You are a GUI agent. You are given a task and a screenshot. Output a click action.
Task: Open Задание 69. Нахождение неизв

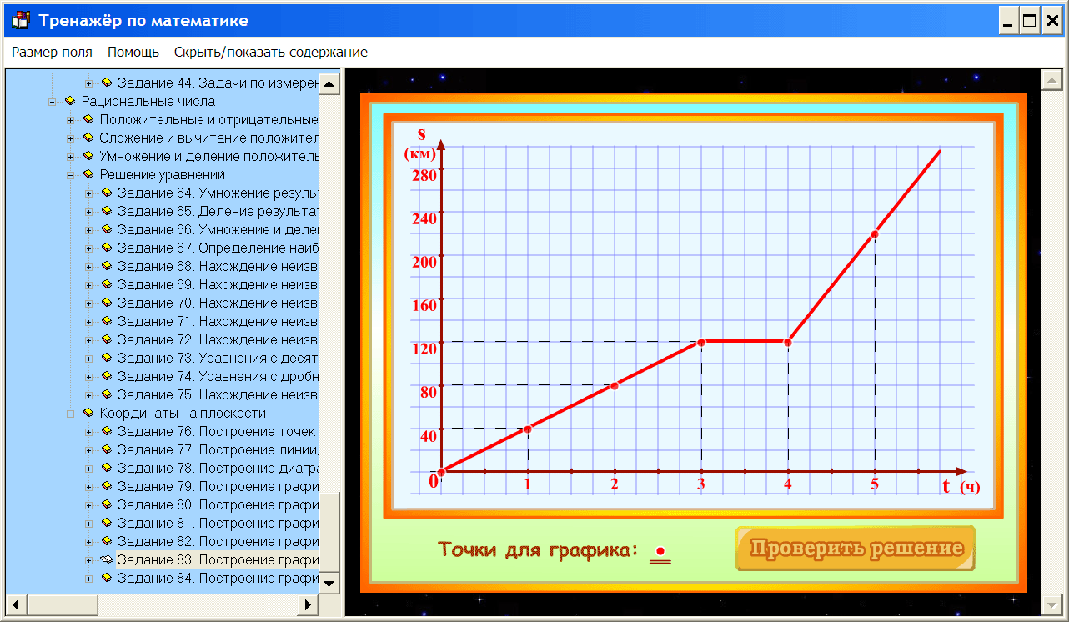point(217,284)
